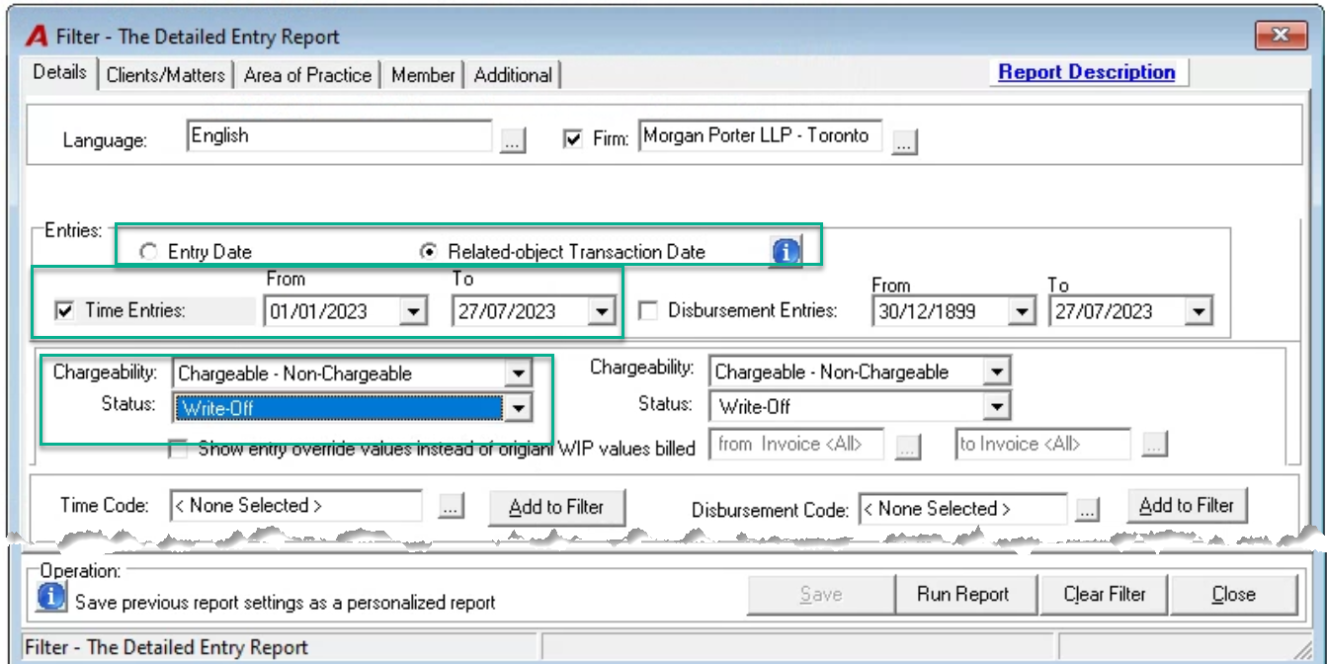The width and height of the screenshot is (1327, 664).
Task: Click the blue info icon beside Related-object Transaction Date
Action: pyautogui.click(x=786, y=252)
